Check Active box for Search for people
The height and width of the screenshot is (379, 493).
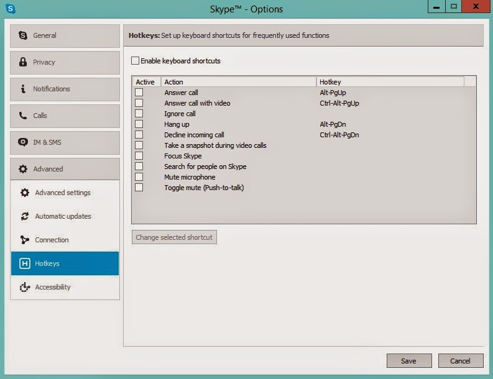[139, 167]
